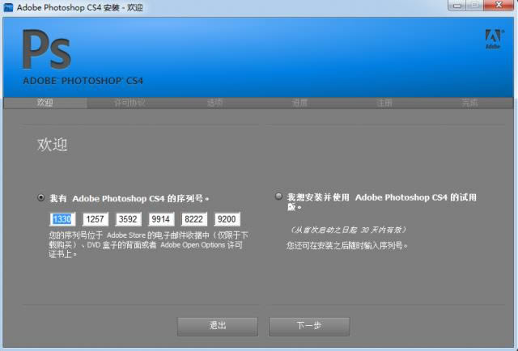Click the serial field containing 1330

point(62,219)
